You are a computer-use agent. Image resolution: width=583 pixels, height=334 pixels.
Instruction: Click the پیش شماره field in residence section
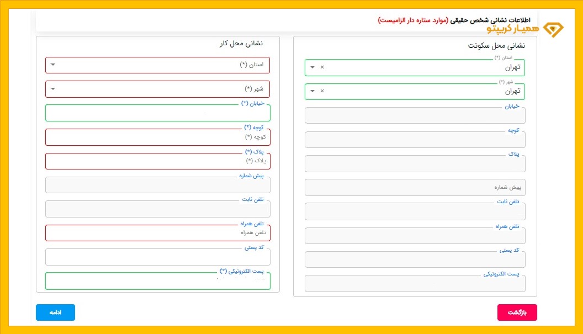coord(414,187)
